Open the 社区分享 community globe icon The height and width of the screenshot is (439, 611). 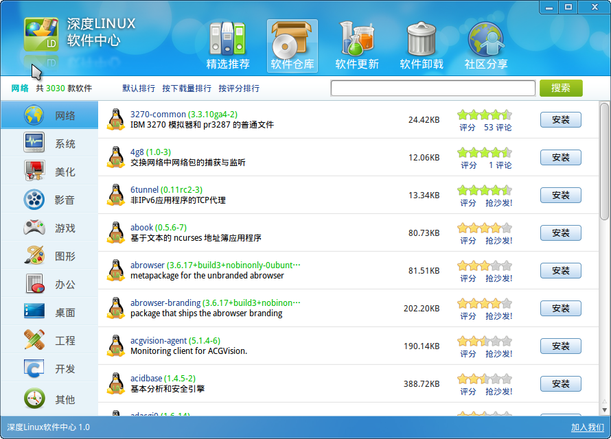click(x=486, y=39)
